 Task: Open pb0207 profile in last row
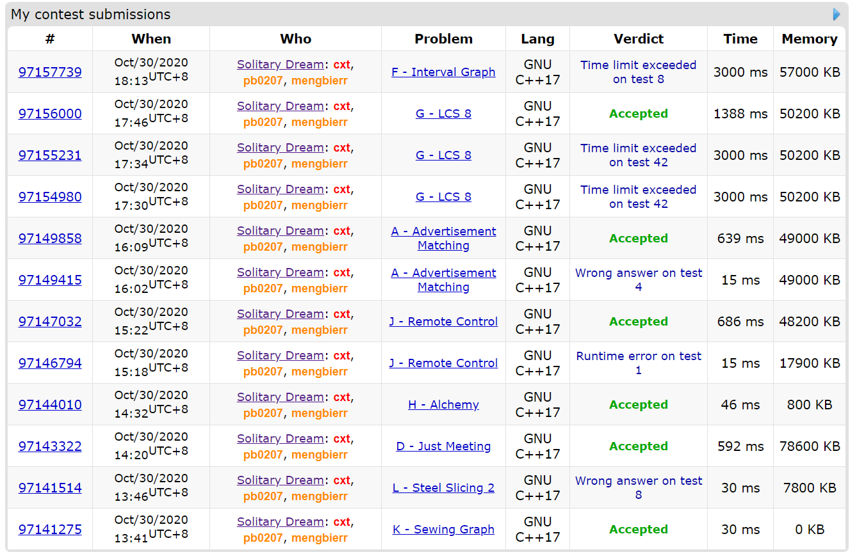pos(263,538)
